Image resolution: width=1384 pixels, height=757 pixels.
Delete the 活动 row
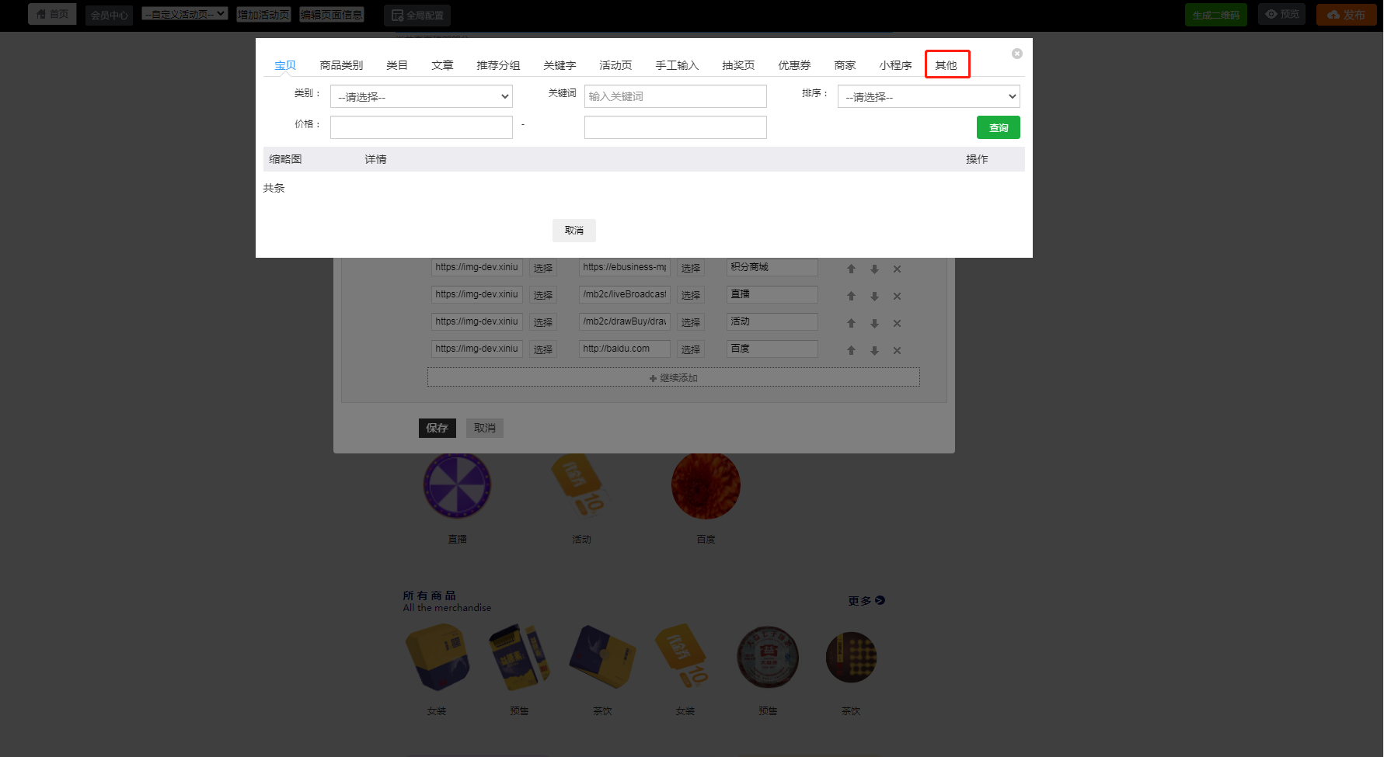point(897,323)
